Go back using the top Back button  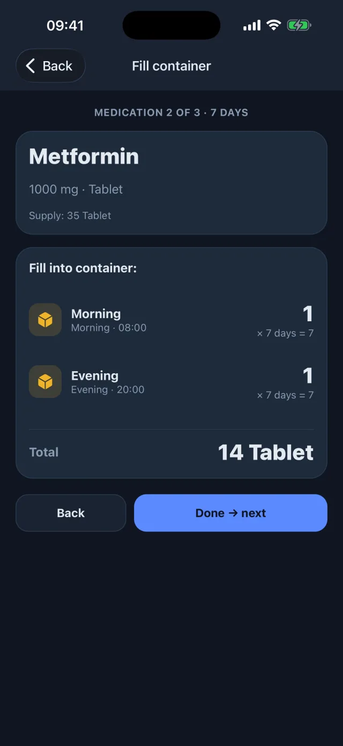coord(50,66)
